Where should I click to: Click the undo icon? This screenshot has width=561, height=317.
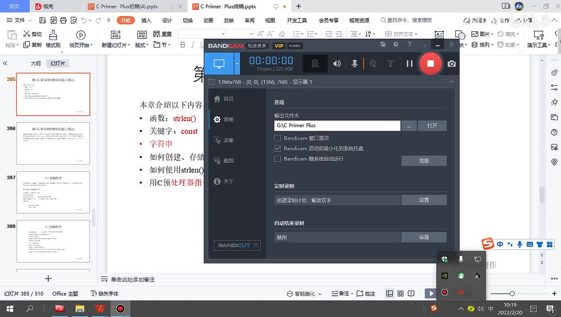coord(84,20)
